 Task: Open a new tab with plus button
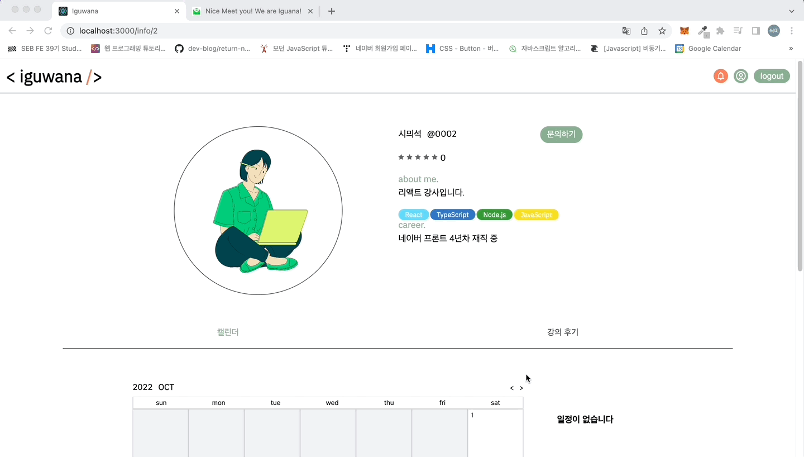pyautogui.click(x=332, y=11)
